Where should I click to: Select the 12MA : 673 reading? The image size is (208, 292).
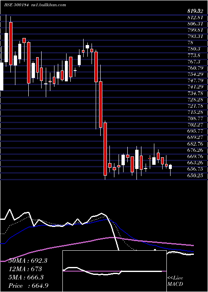coord(25,269)
